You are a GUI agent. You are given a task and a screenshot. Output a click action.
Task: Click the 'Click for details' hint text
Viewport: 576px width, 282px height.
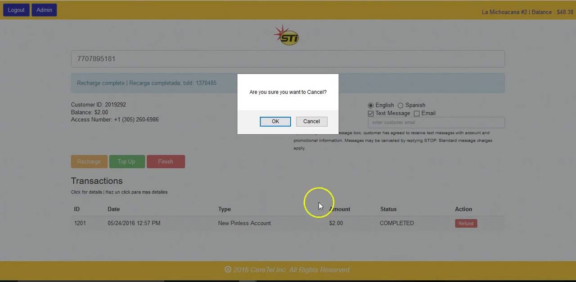pos(119,192)
